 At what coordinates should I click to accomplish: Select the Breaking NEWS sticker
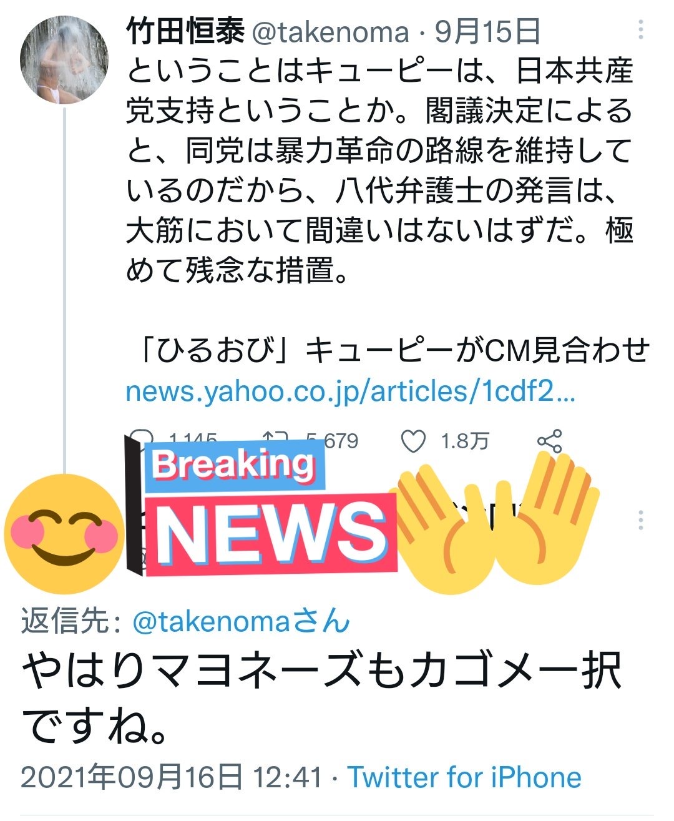click(x=262, y=507)
